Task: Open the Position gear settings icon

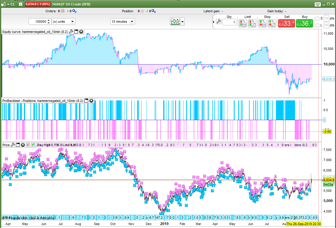Action: coord(153,11)
